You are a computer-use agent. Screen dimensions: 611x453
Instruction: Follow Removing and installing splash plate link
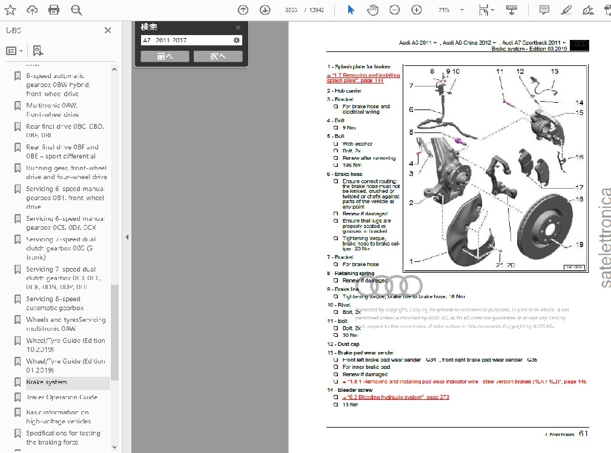[363, 78]
